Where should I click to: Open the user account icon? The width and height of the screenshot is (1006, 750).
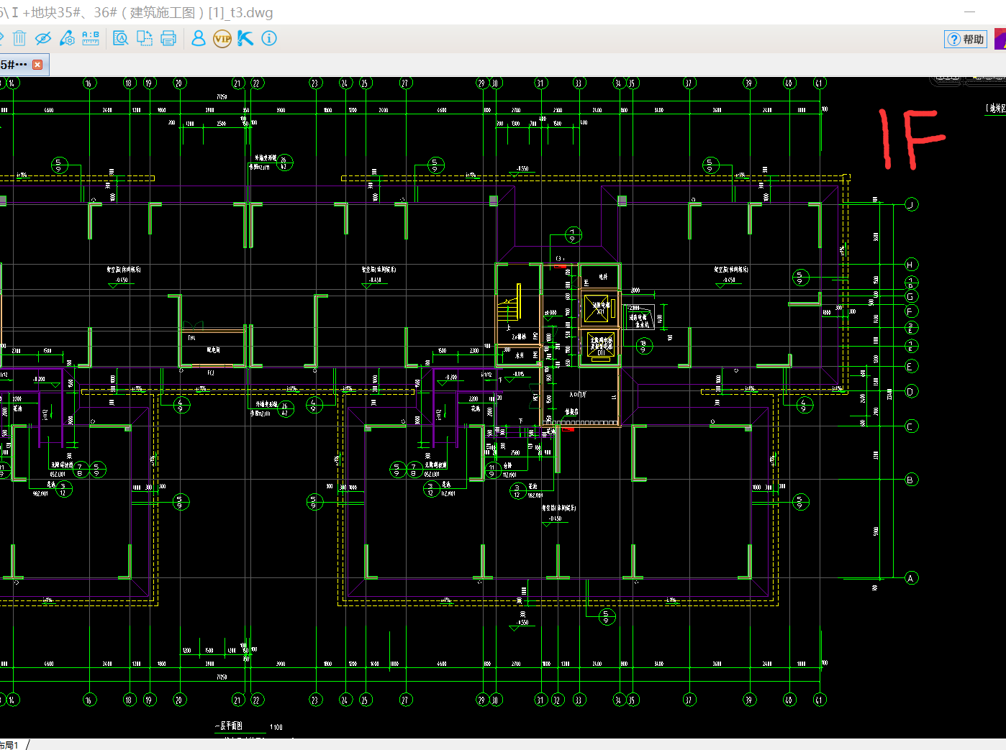coord(199,38)
